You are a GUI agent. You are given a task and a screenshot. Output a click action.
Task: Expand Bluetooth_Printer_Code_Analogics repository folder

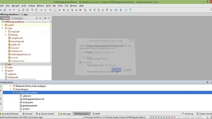[x=11, y=86]
